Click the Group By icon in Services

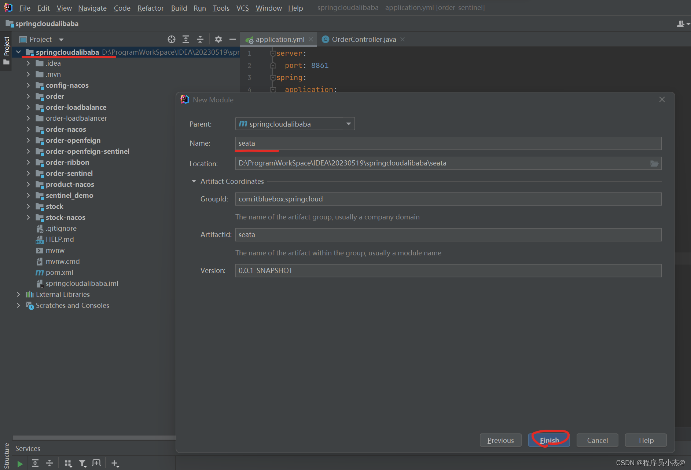[x=68, y=463]
